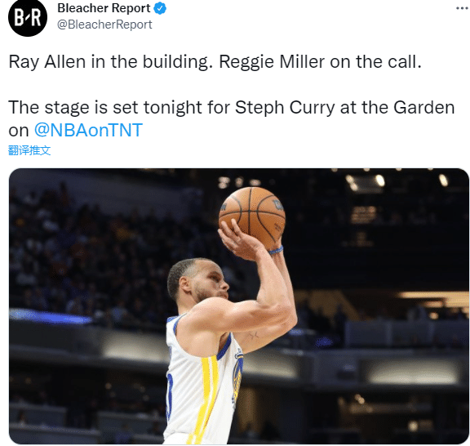
Task: Visit the Bleacher Report display name
Action: click(x=104, y=8)
